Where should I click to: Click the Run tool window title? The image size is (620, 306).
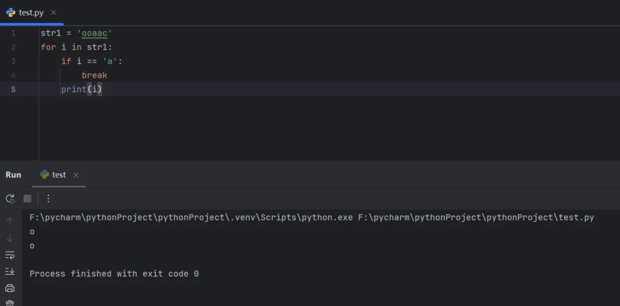click(x=13, y=175)
